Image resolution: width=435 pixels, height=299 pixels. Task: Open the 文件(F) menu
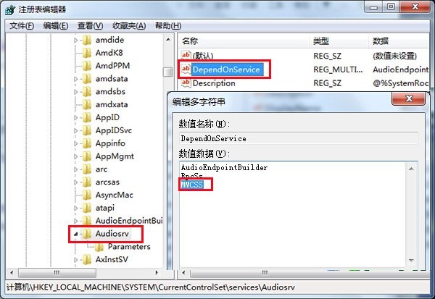pos(22,26)
